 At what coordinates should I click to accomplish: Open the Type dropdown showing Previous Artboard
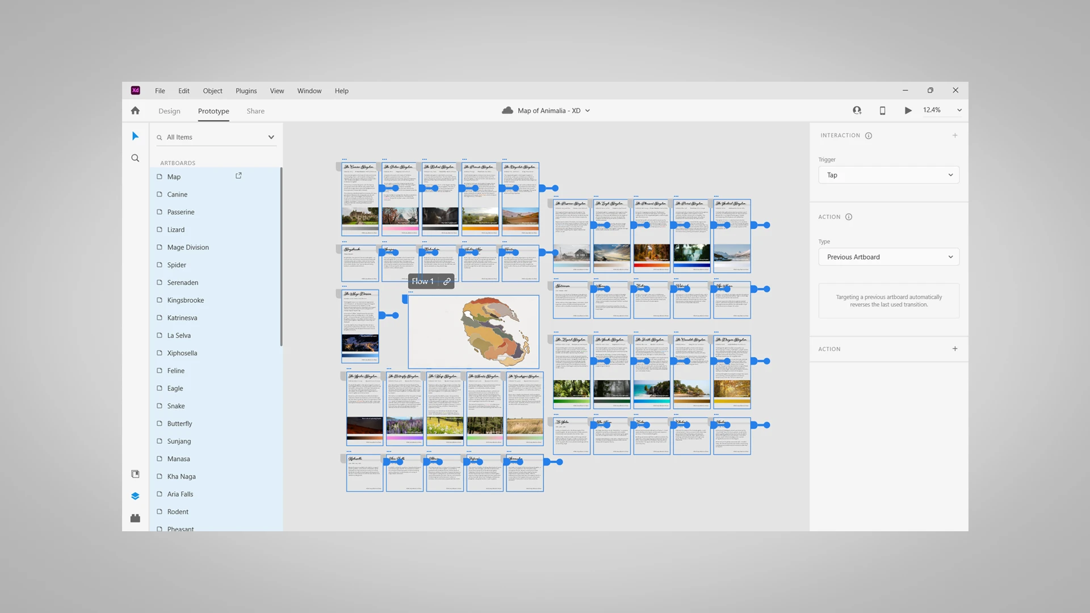pyautogui.click(x=888, y=257)
